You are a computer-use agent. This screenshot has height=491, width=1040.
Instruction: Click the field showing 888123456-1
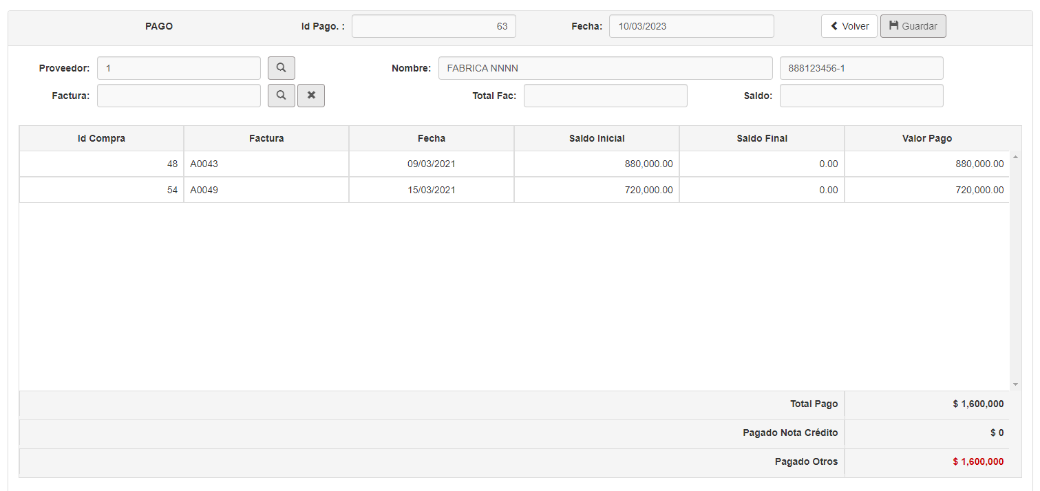(x=861, y=68)
